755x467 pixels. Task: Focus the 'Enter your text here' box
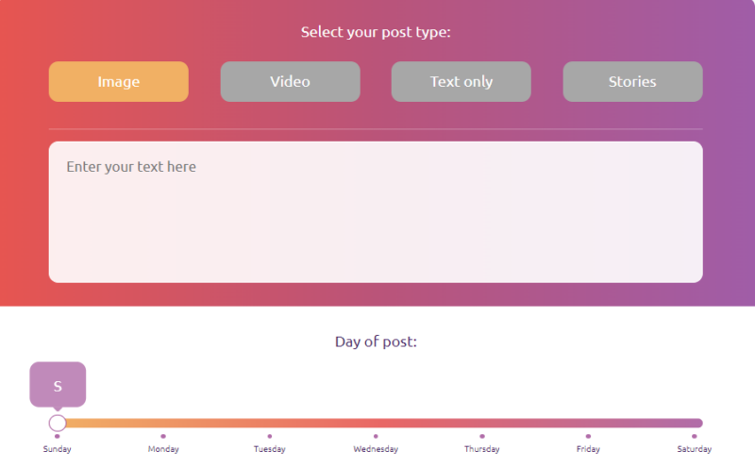point(376,212)
